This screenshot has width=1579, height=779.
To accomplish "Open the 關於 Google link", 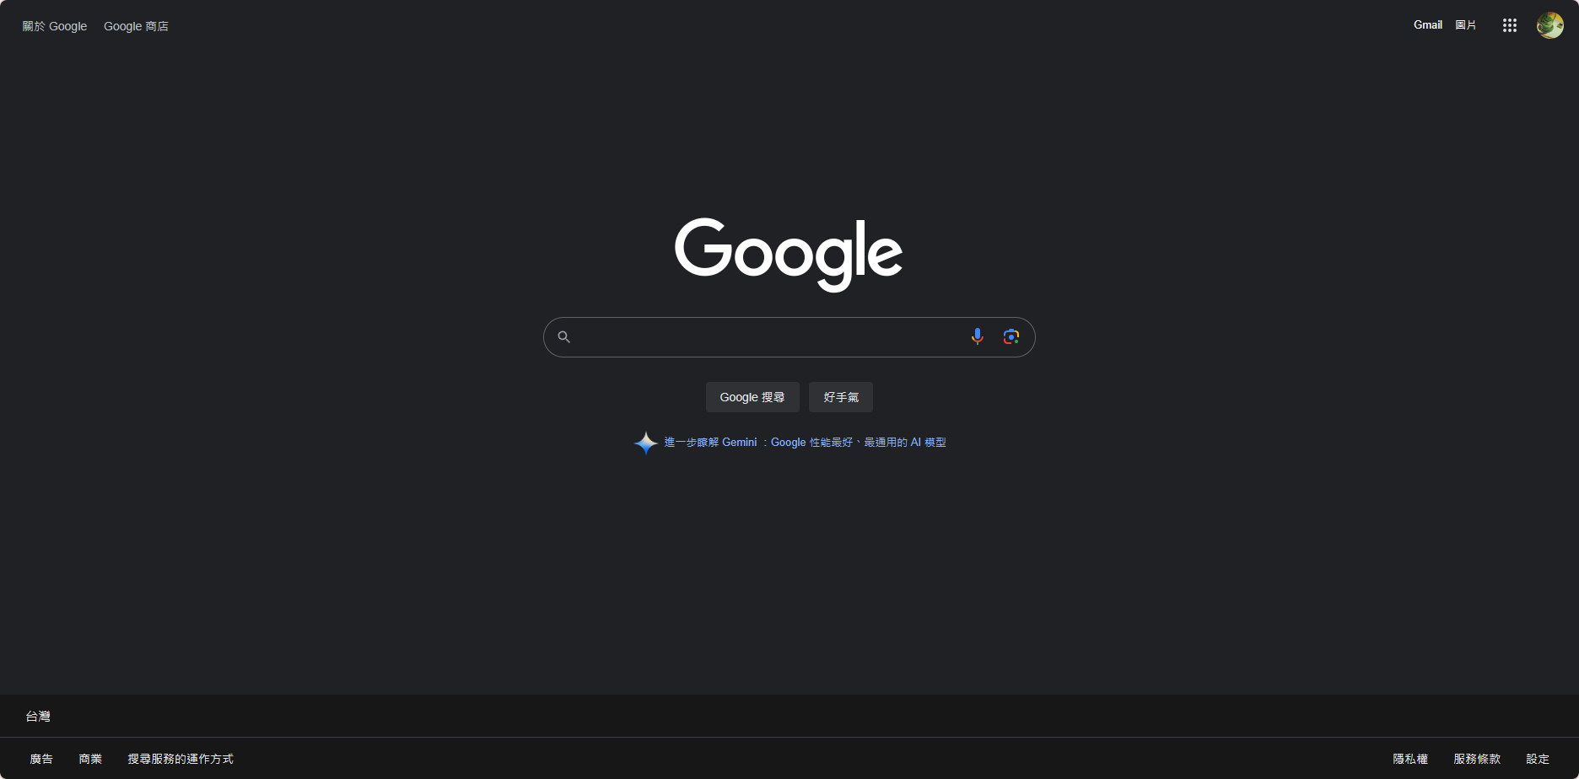I will (x=55, y=26).
